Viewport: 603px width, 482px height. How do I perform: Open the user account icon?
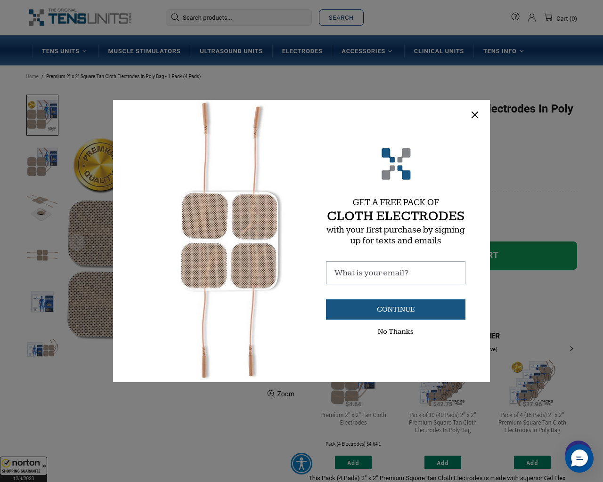click(532, 17)
